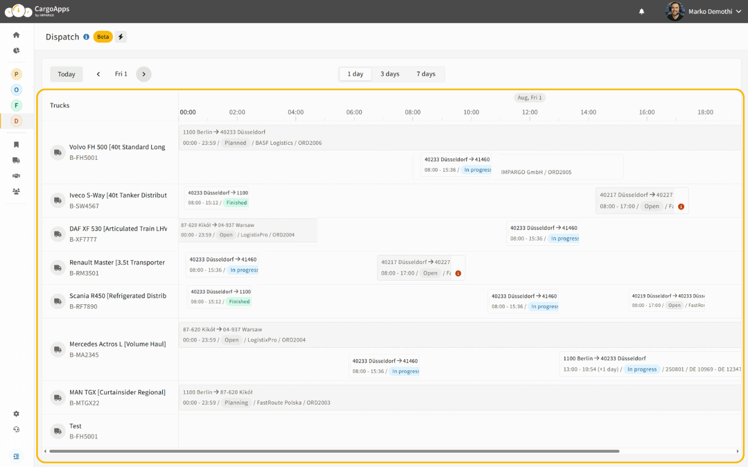This screenshot has width=748, height=467.
Task: Open the info icon next to Dispatch title
Action: [x=86, y=37]
